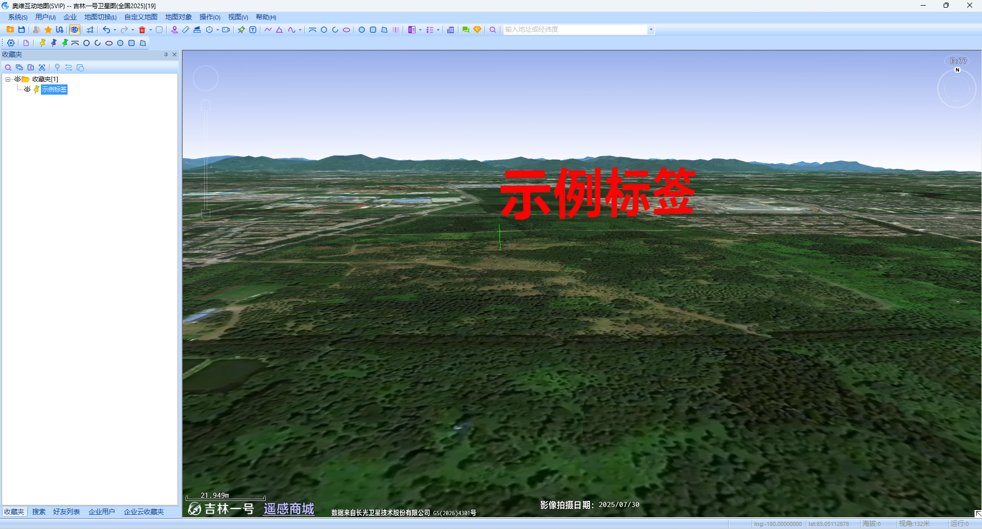
Task: Open the undo history dropdown arrow
Action: (115, 30)
